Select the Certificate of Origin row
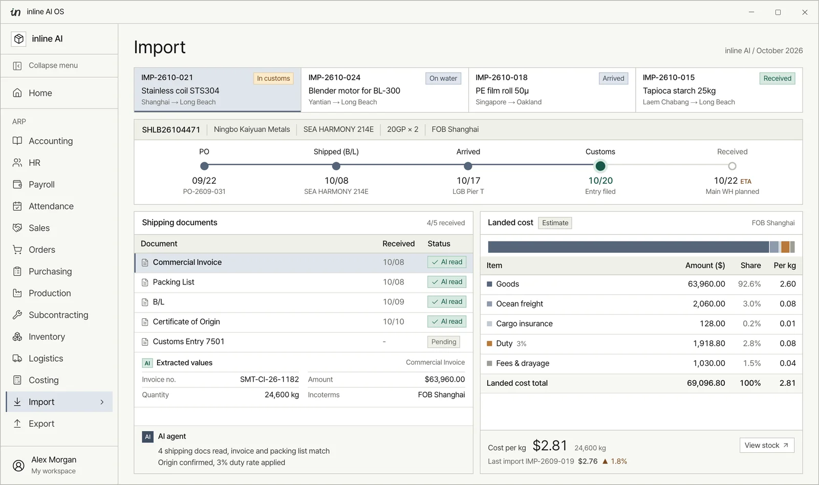This screenshot has height=485, width=819. coord(304,322)
